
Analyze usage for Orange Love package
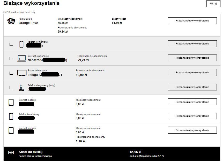[x=192, y=21]
